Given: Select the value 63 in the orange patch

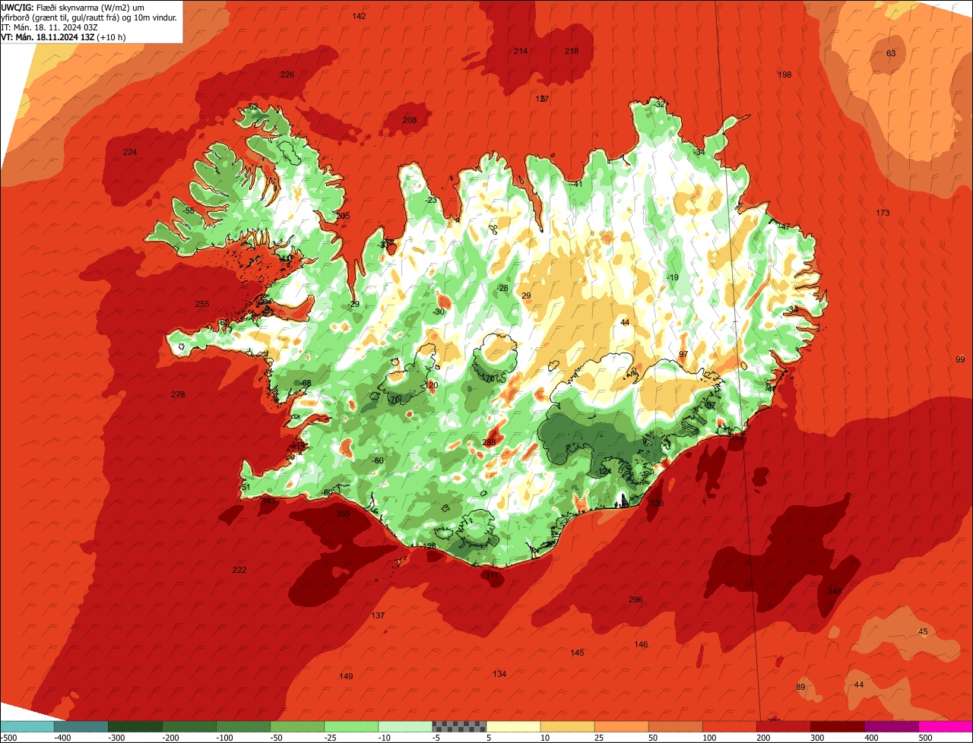Looking at the screenshot, I should click(891, 53).
